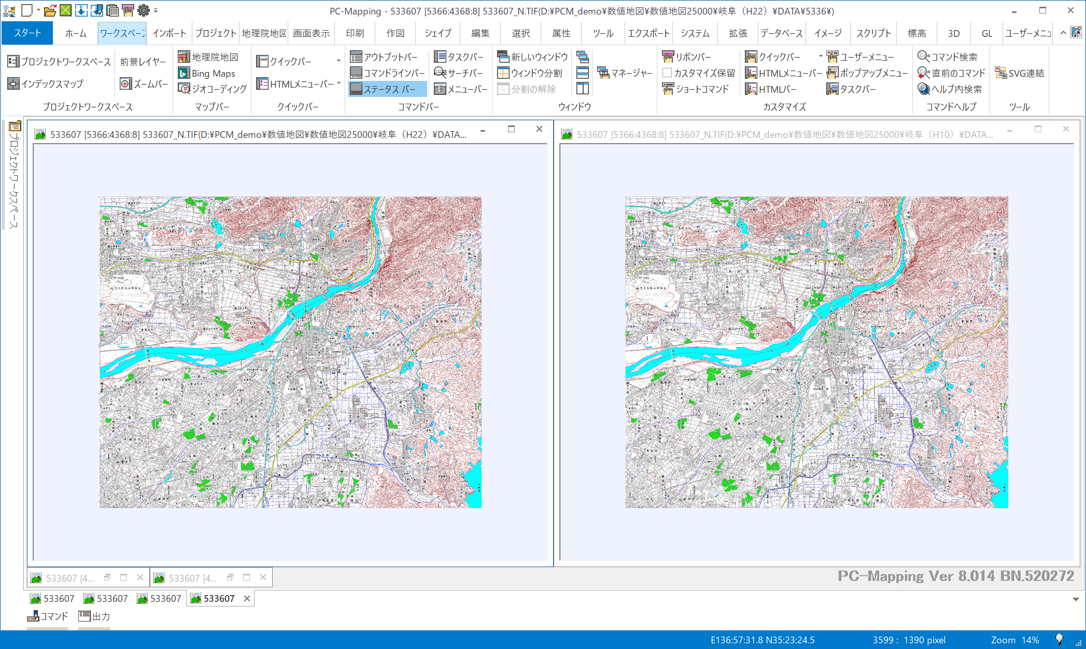This screenshot has width=1086, height=649.
Task: Switch to the 3D ribbon tab
Action: pyautogui.click(x=954, y=33)
